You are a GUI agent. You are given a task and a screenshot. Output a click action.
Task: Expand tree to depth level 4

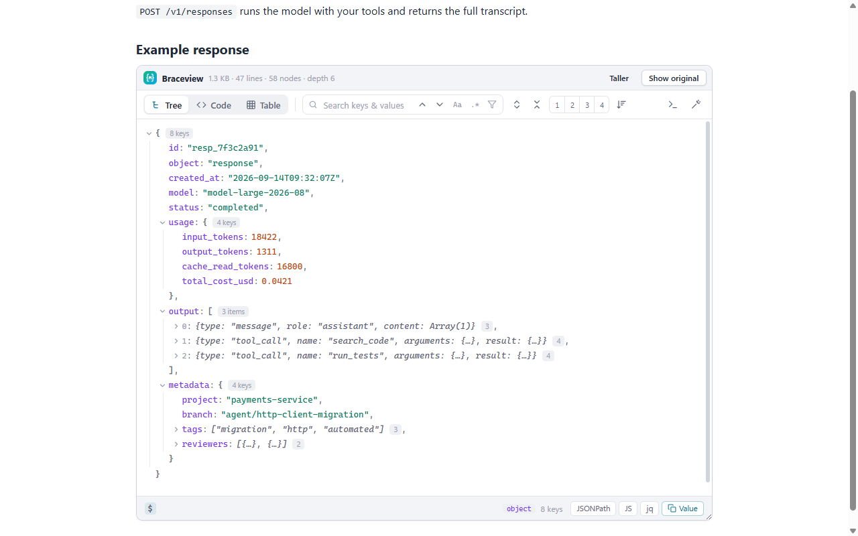602,105
